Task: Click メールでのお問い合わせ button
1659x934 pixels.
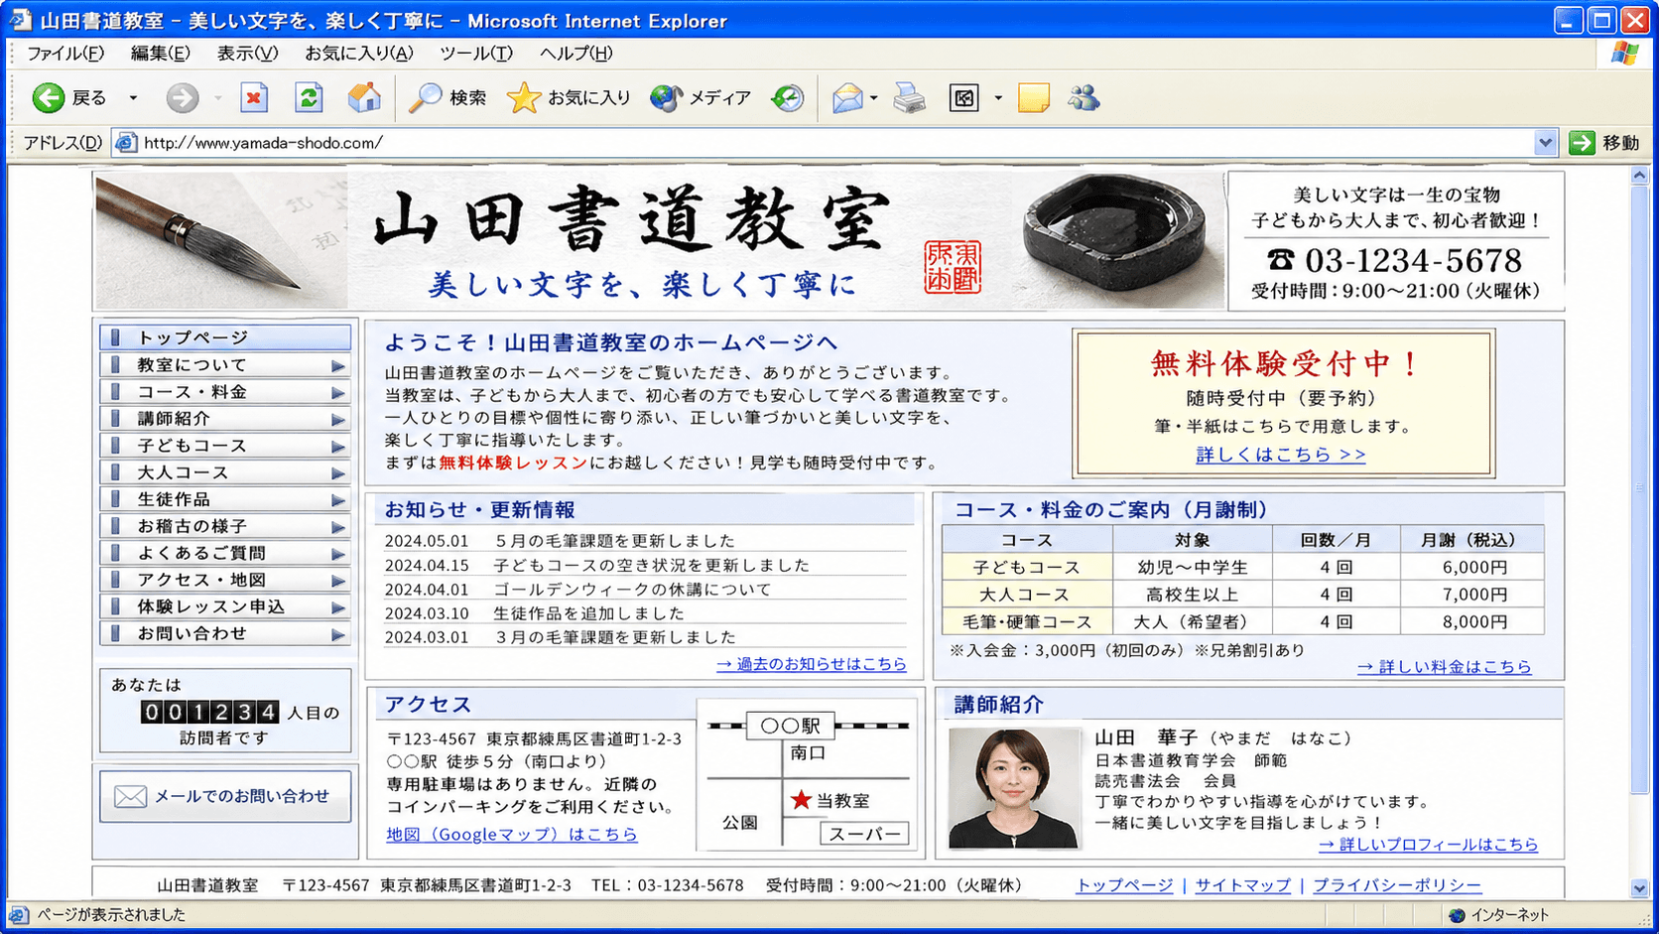Action: [225, 796]
